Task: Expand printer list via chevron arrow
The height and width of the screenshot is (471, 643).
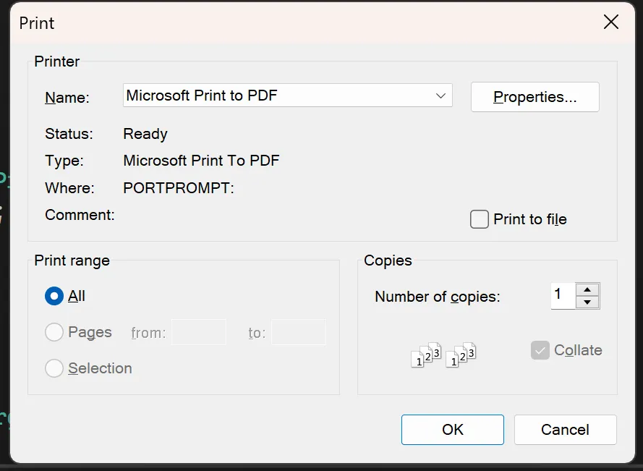Action: [440, 96]
